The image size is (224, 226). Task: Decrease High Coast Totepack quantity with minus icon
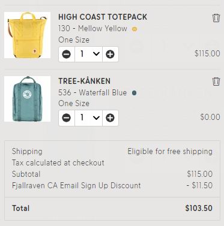point(67,54)
